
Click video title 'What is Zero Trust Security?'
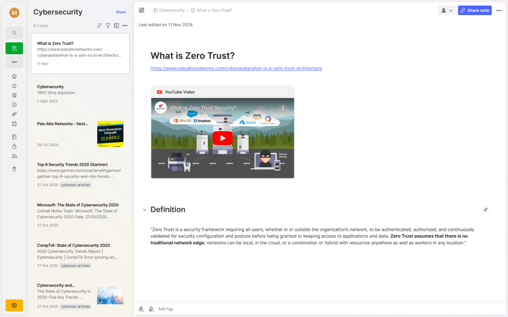pos(203,108)
